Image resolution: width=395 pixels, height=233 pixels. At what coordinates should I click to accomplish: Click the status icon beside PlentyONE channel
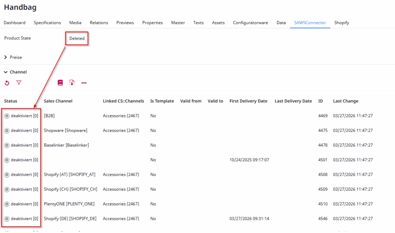tap(7, 204)
